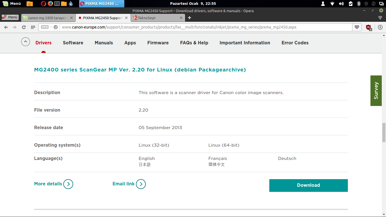Click the '05 September 2013' release date
The image size is (386, 217).
point(160,128)
